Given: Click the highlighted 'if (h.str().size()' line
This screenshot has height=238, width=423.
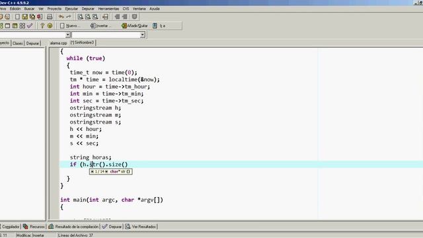Looking at the screenshot, I should [x=98, y=165].
